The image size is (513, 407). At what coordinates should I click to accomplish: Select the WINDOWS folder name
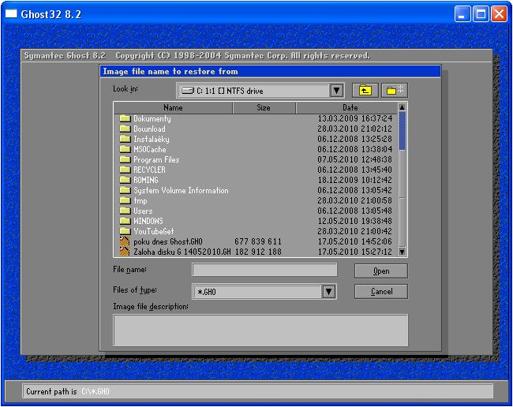pos(148,221)
